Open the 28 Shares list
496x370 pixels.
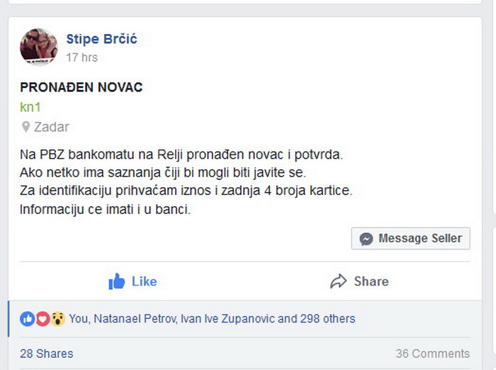click(x=47, y=354)
